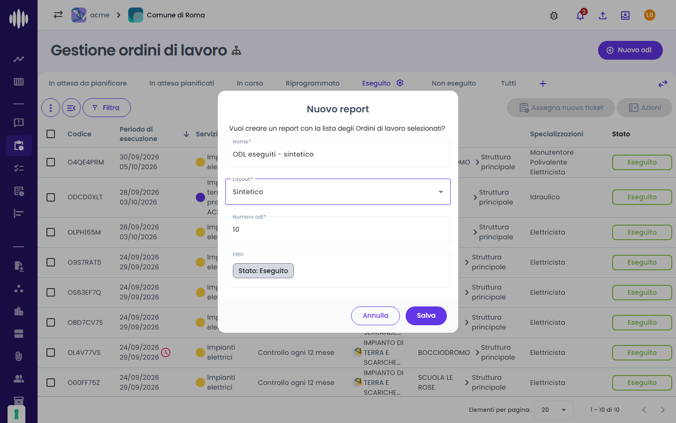Screen dimensions: 676x423
Task: Switch to In corso tab
Action: coord(250,83)
